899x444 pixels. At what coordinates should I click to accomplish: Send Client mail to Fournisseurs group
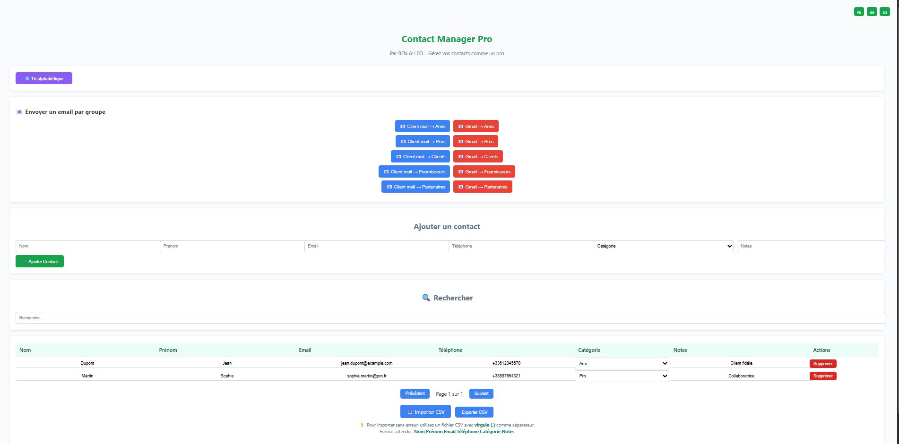coord(414,171)
